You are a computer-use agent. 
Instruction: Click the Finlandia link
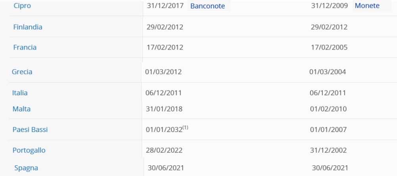[28, 27]
